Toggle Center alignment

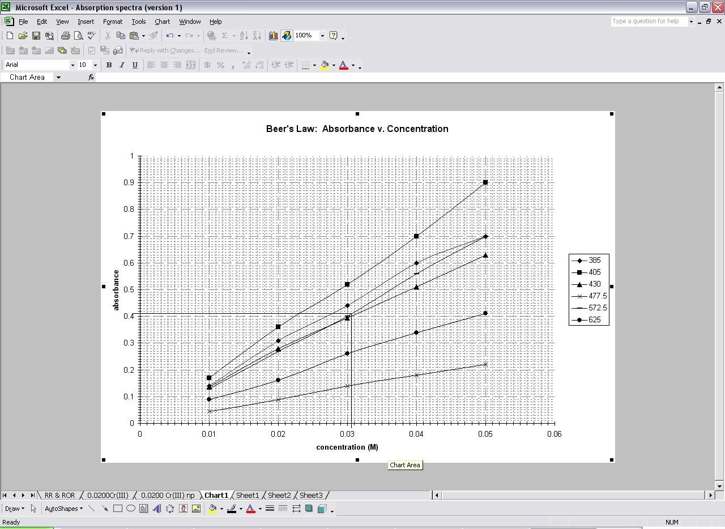coord(164,65)
